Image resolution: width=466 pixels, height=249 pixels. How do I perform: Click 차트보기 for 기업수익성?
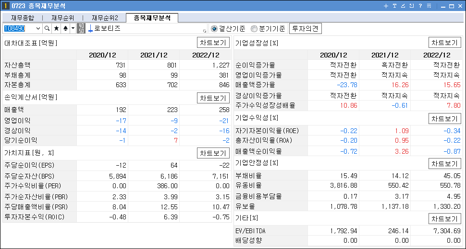pos(444,119)
